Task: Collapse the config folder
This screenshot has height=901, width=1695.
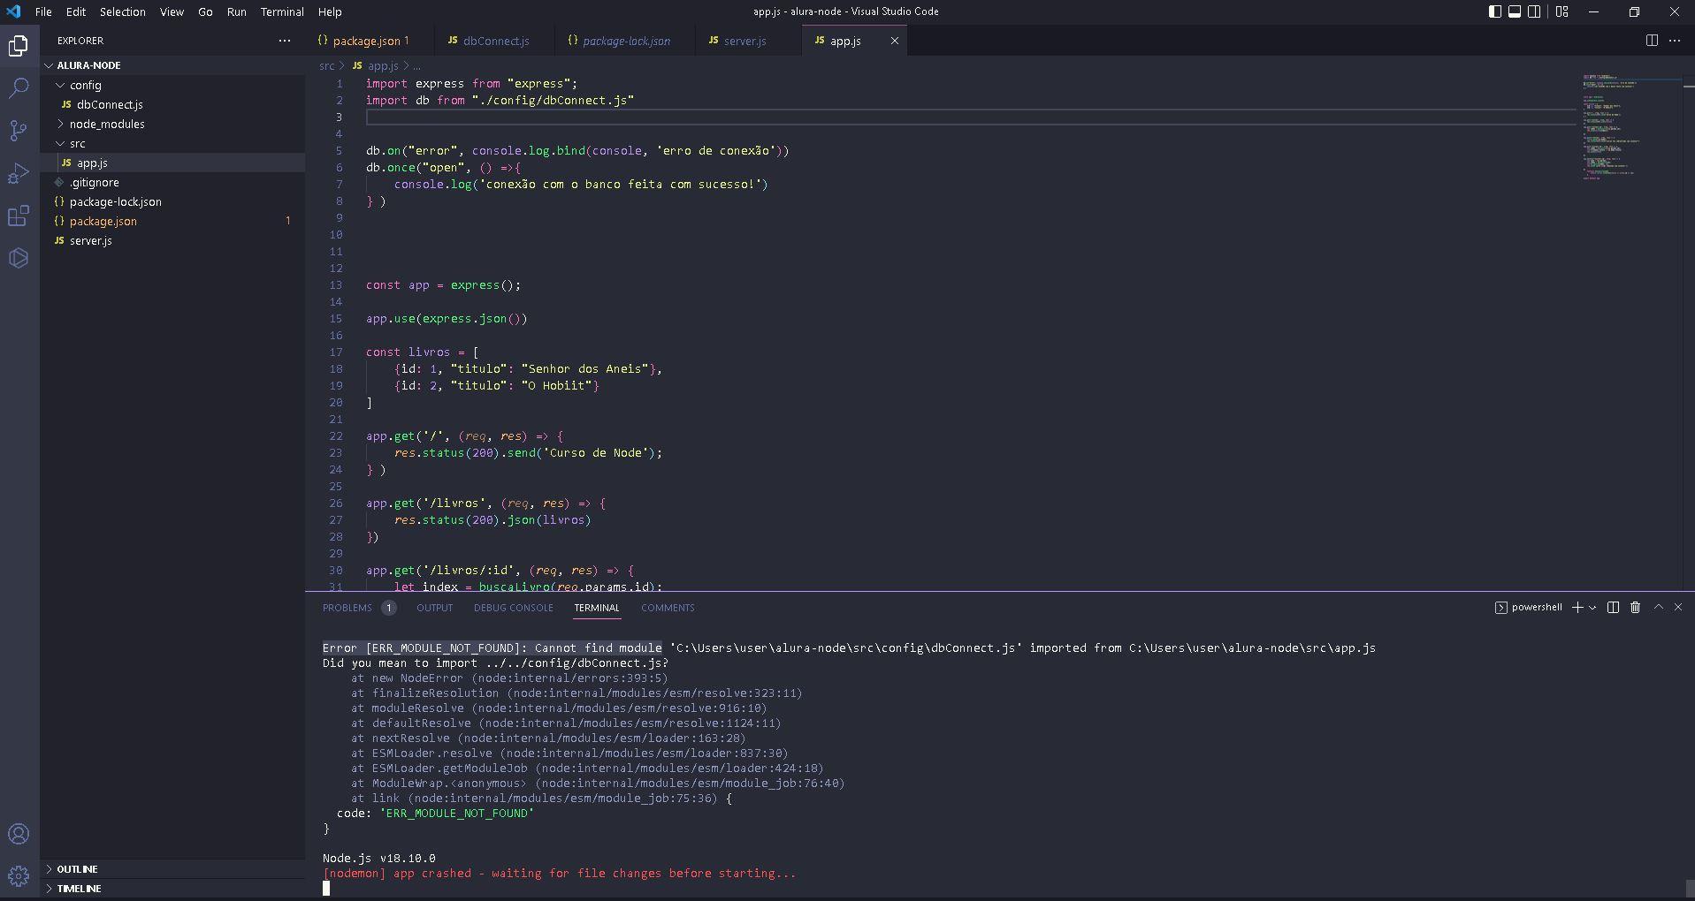Action: coord(172,85)
